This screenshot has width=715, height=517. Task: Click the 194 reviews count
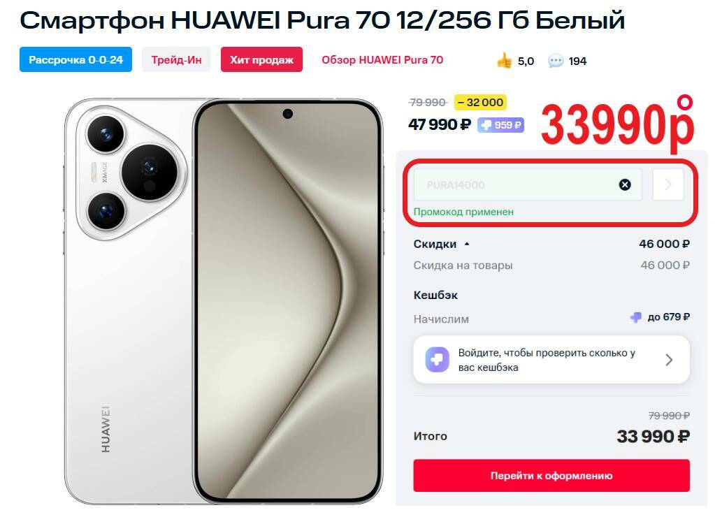point(577,61)
